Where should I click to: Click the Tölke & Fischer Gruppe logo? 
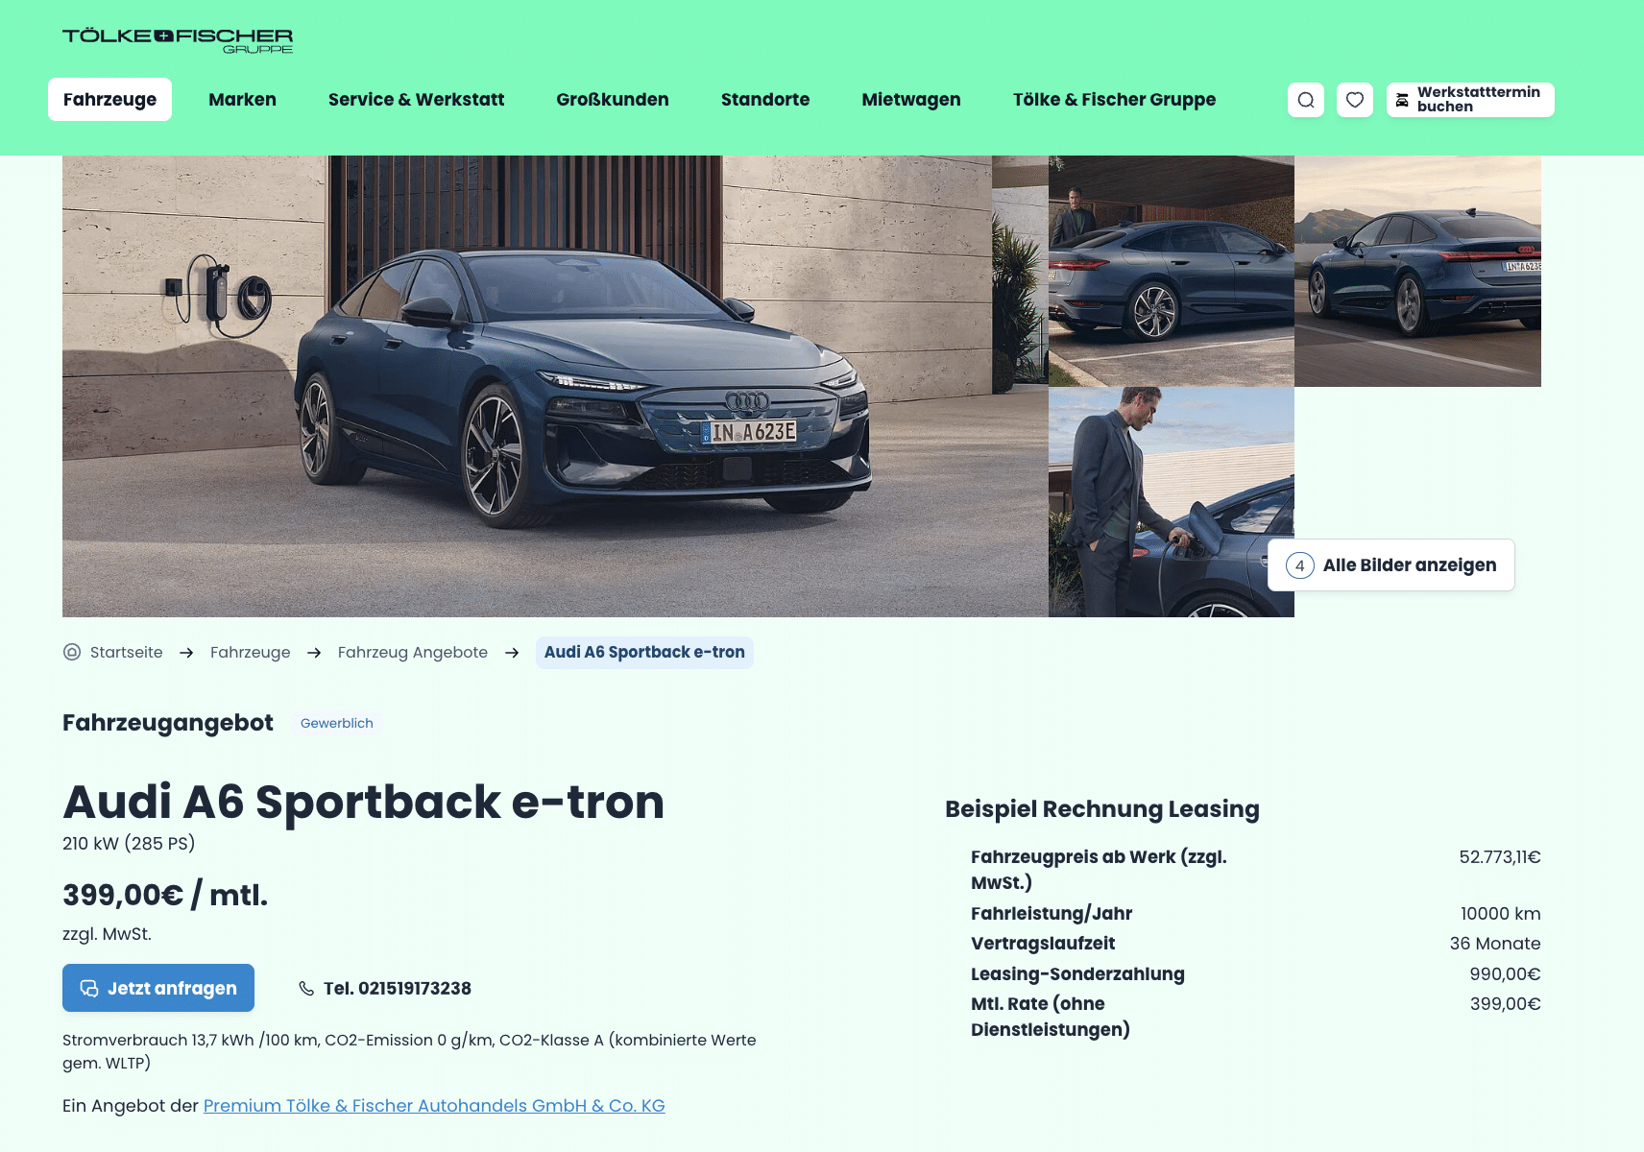[x=178, y=40]
